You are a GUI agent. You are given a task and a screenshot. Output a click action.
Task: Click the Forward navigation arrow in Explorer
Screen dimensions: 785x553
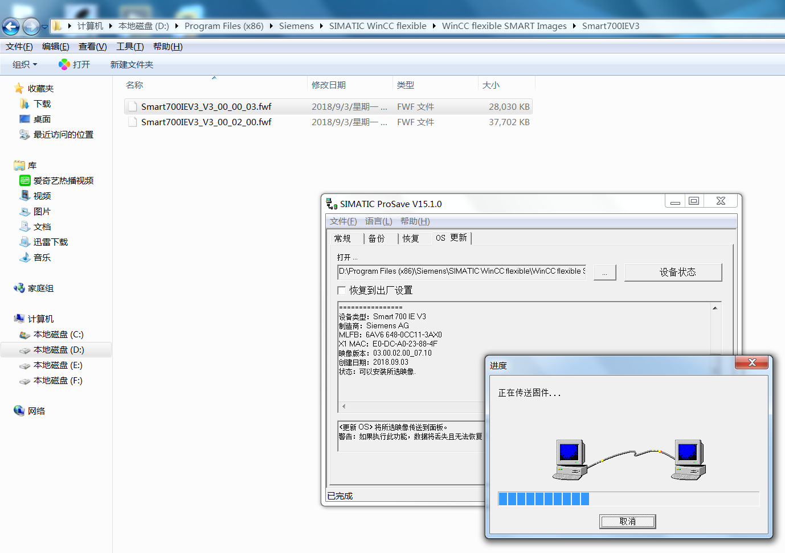point(31,26)
